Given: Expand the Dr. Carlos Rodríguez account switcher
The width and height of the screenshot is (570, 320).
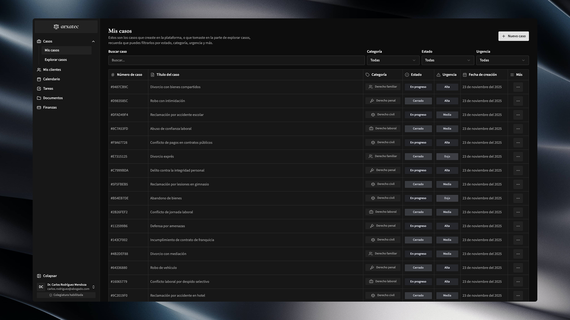Looking at the screenshot, I should coord(94,287).
